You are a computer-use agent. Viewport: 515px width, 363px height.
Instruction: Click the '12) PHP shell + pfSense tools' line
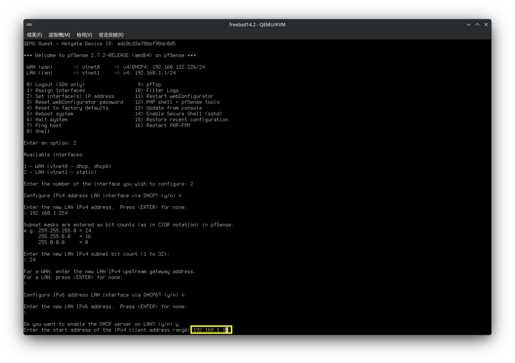pyautogui.click(x=177, y=102)
